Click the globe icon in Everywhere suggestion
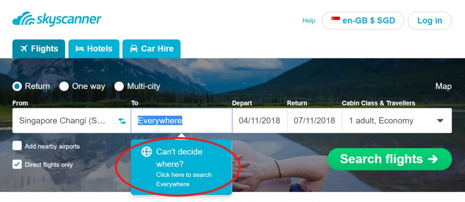This screenshot has height=202, width=465. [146, 152]
